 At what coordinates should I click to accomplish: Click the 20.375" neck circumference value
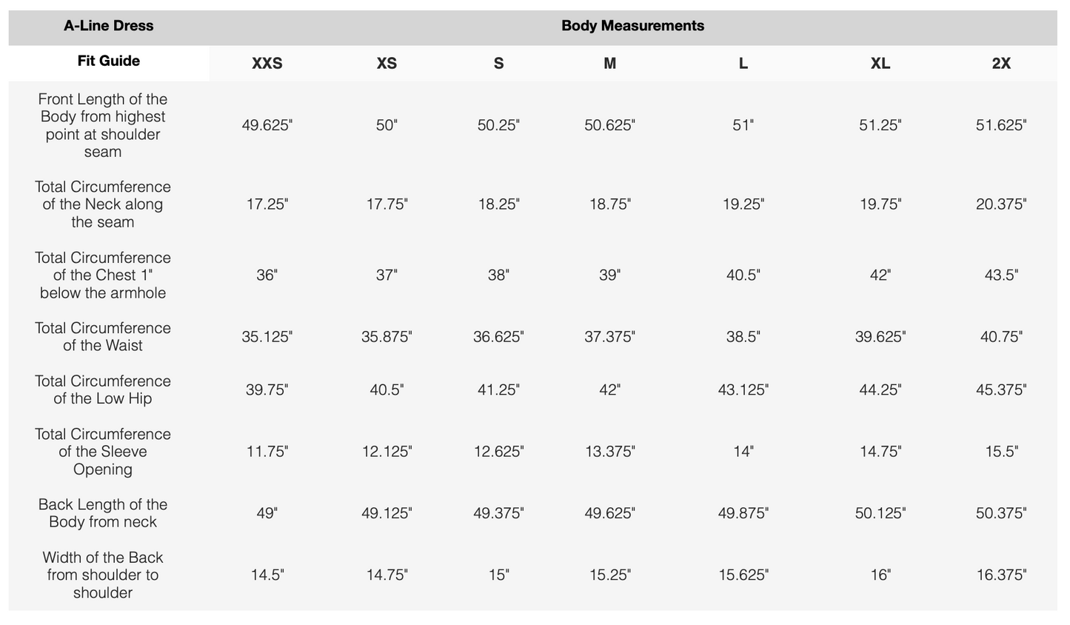(x=1001, y=204)
